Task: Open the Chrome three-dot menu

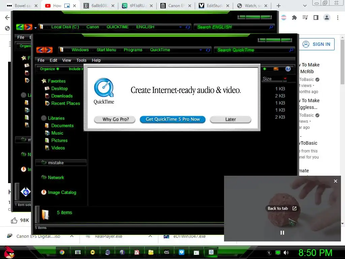Action: coord(338,18)
